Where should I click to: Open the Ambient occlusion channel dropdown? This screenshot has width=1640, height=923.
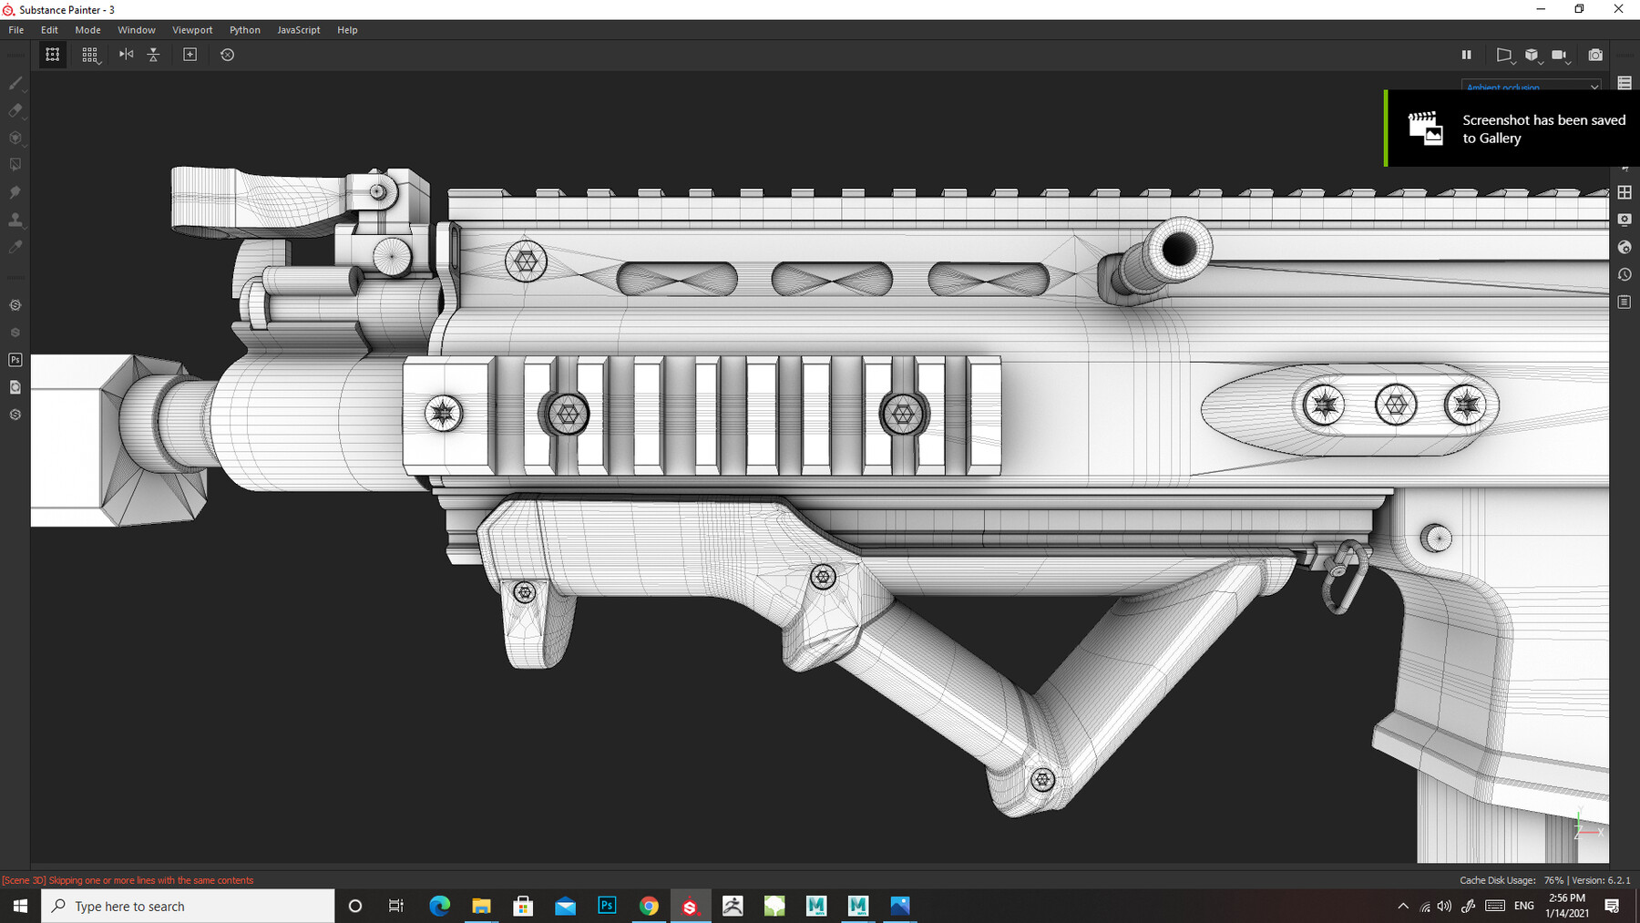click(x=1531, y=87)
